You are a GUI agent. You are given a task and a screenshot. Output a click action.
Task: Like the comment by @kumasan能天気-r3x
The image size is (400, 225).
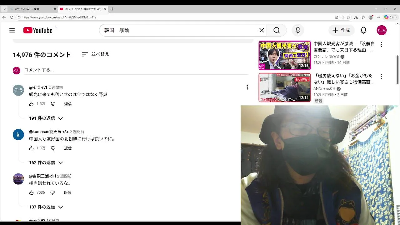(x=31, y=148)
